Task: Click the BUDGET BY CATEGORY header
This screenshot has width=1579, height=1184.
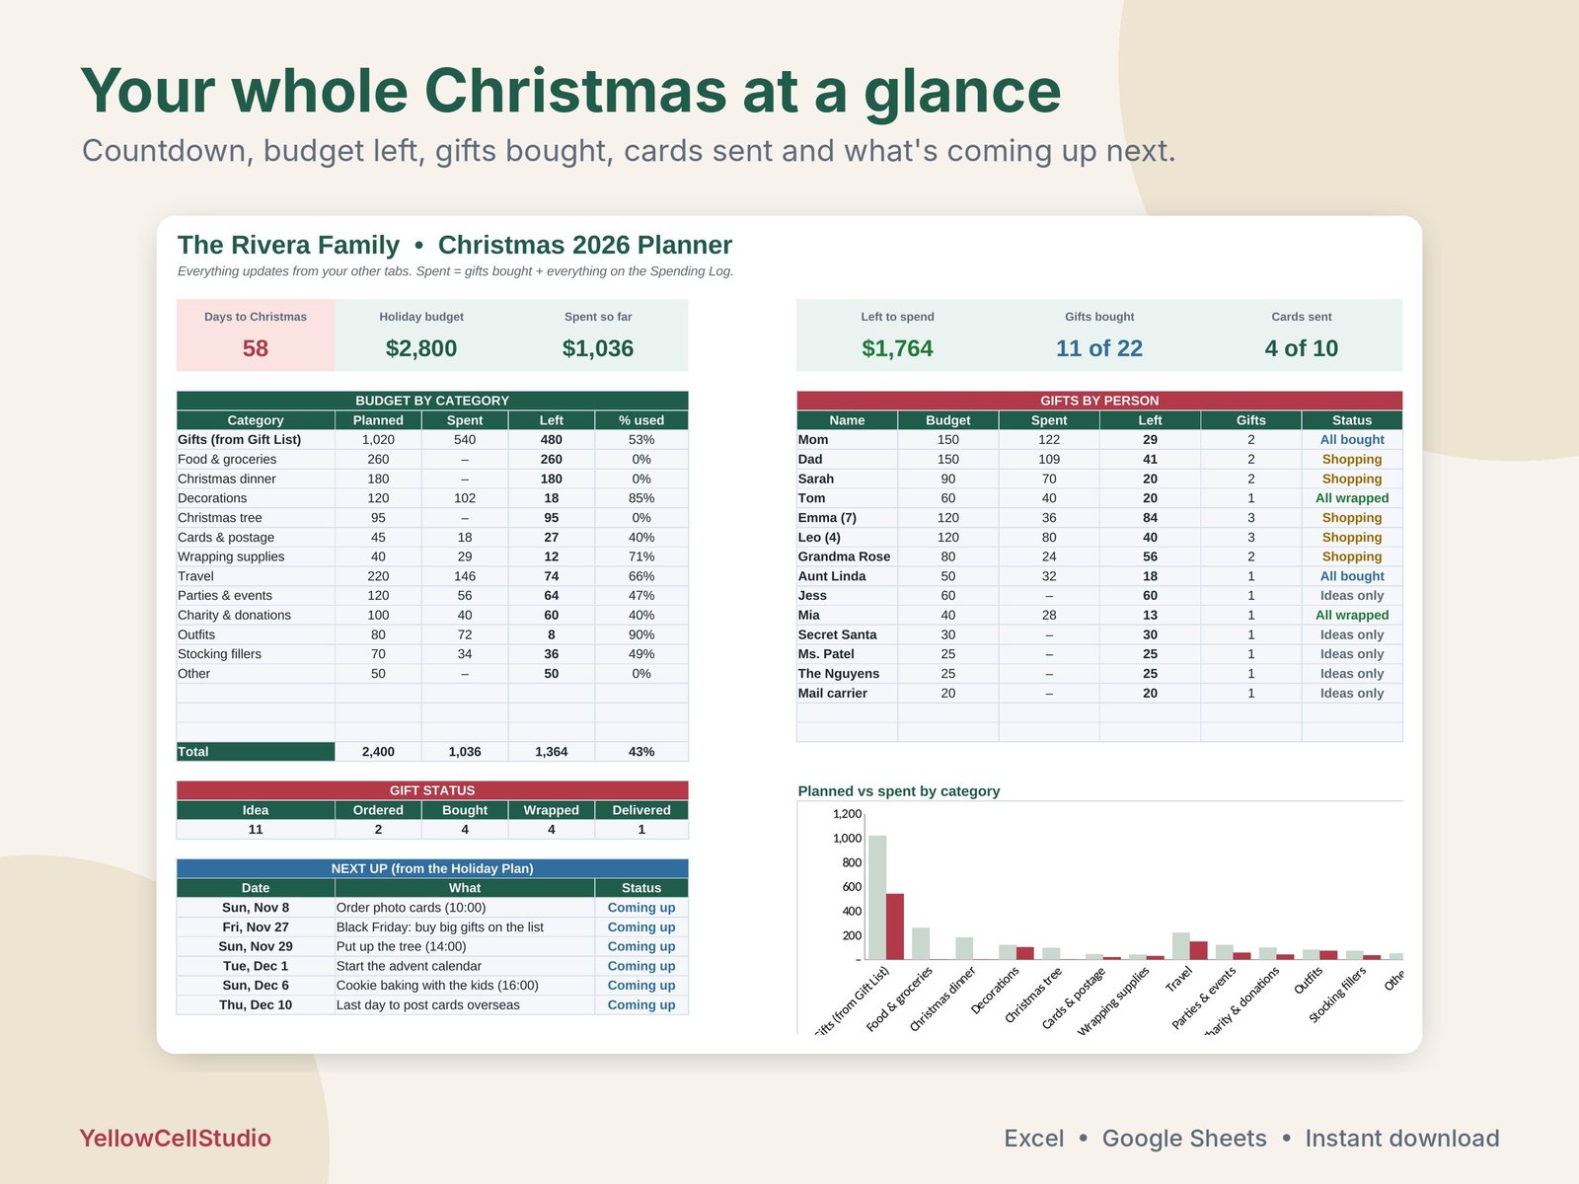Action: tap(432, 401)
